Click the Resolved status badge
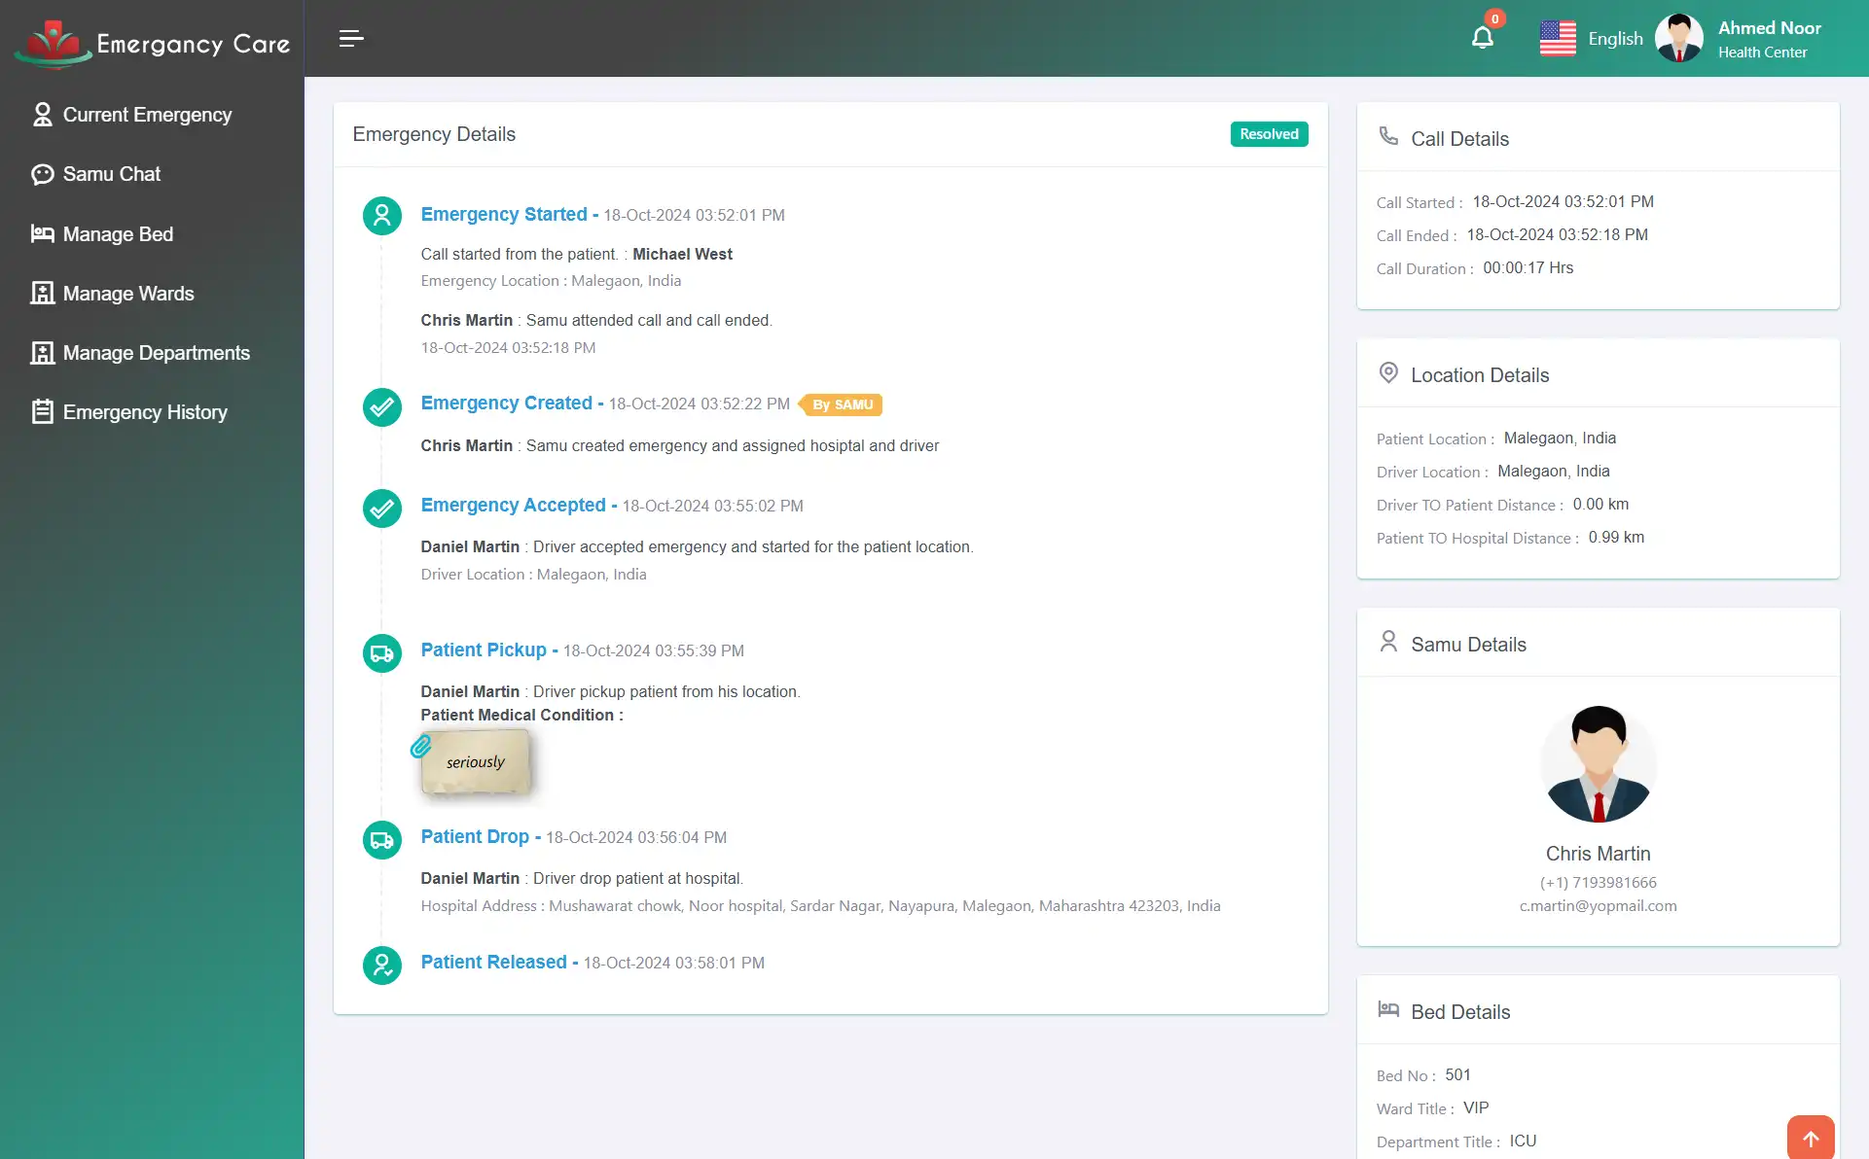The width and height of the screenshot is (1869, 1159). (x=1268, y=134)
